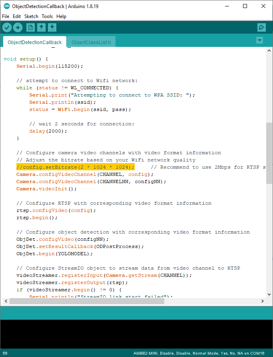Viewport: 273px width, 357px height.
Task: Create a new sketch with New icon
Action: click(x=30, y=27)
